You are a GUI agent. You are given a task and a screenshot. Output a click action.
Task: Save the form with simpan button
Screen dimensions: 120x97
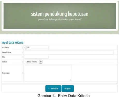point(68,88)
